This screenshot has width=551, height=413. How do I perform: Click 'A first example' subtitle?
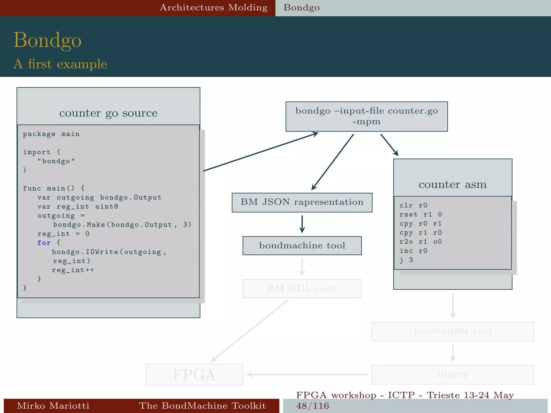(x=60, y=64)
